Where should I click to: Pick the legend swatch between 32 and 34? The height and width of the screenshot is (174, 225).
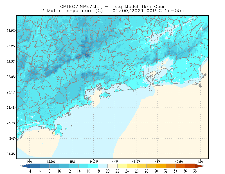click(x=171, y=166)
